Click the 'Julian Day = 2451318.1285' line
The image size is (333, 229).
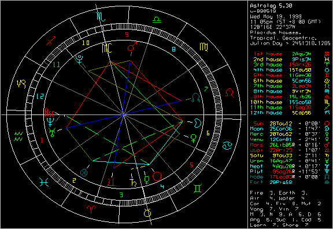click(290, 43)
